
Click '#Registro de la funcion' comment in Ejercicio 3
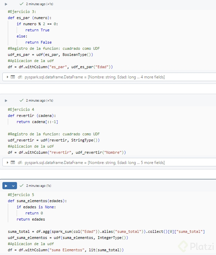click(x=54, y=49)
